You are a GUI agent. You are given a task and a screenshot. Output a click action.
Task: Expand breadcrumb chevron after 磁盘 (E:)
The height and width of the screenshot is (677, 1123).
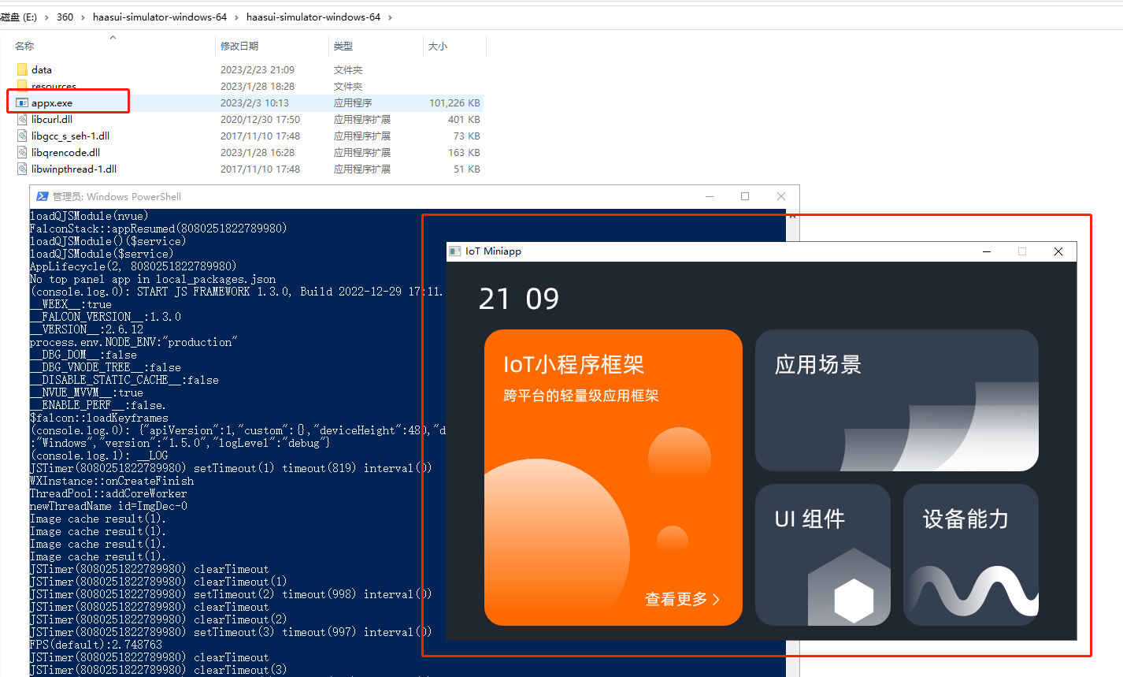[x=46, y=17]
